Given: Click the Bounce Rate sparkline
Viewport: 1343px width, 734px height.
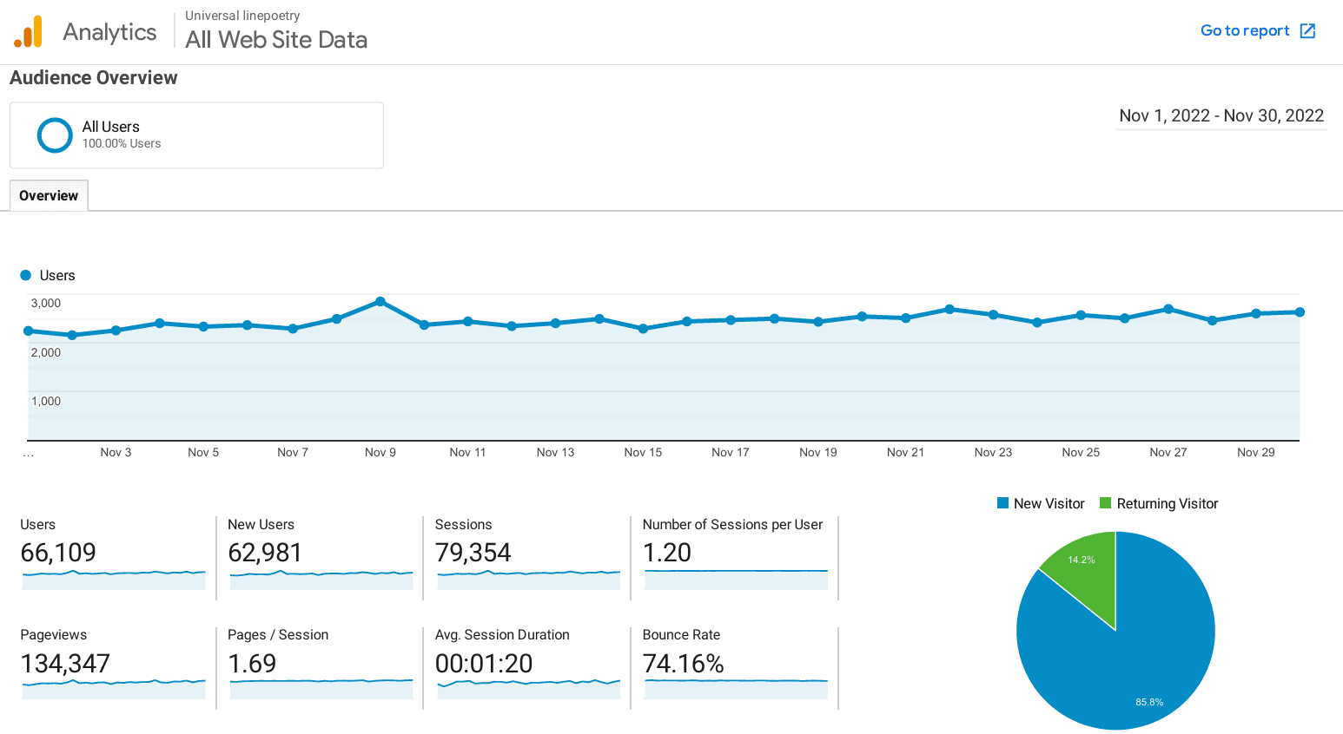Looking at the screenshot, I should 734,690.
